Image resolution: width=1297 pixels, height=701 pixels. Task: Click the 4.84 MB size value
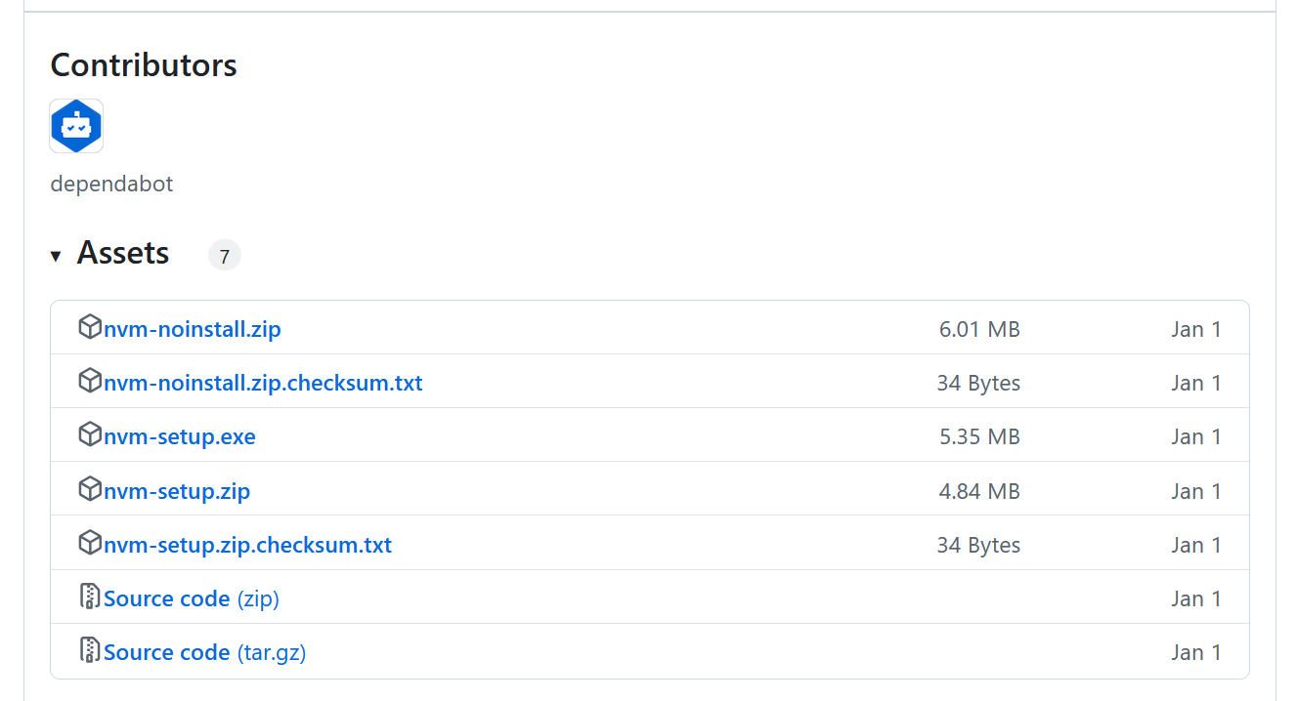(x=979, y=491)
